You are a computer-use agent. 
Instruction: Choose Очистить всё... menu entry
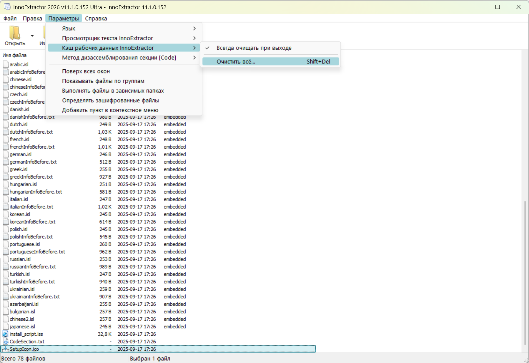270,61
